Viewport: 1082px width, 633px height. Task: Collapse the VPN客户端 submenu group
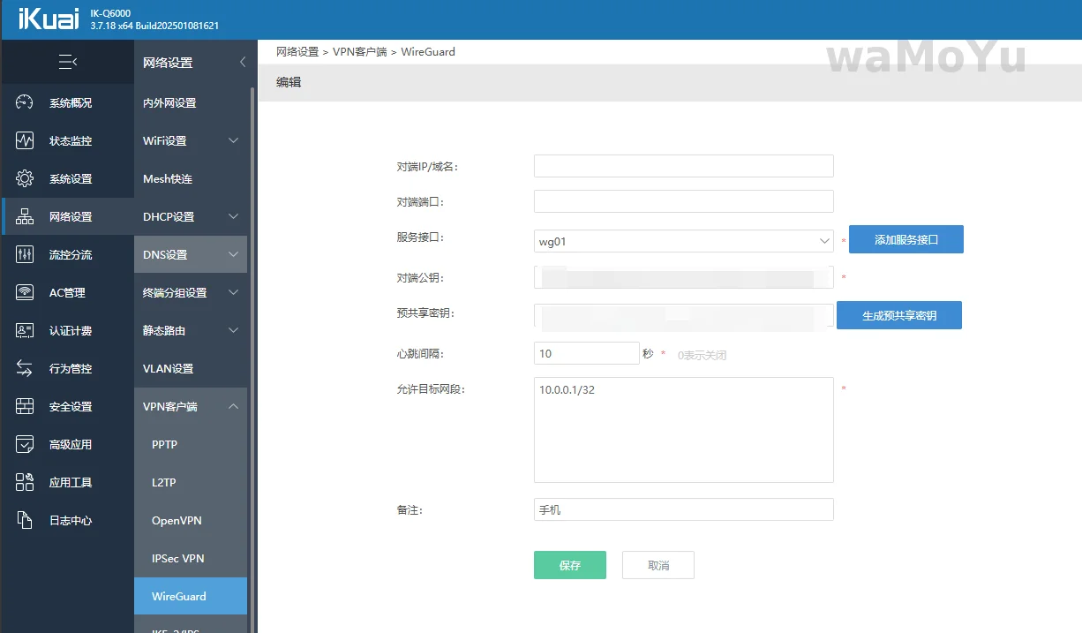[233, 407]
